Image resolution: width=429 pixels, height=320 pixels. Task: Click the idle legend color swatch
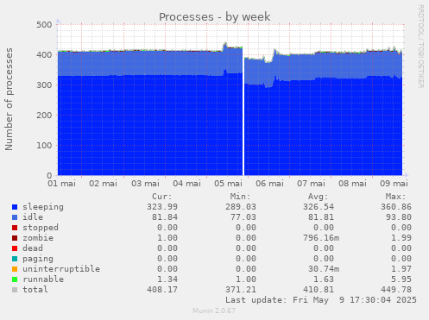click(15, 217)
